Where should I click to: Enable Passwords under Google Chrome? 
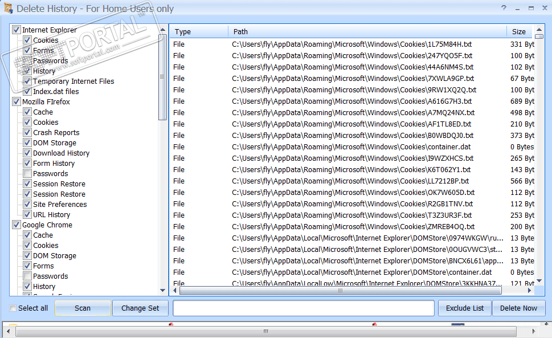coord(27,276)
